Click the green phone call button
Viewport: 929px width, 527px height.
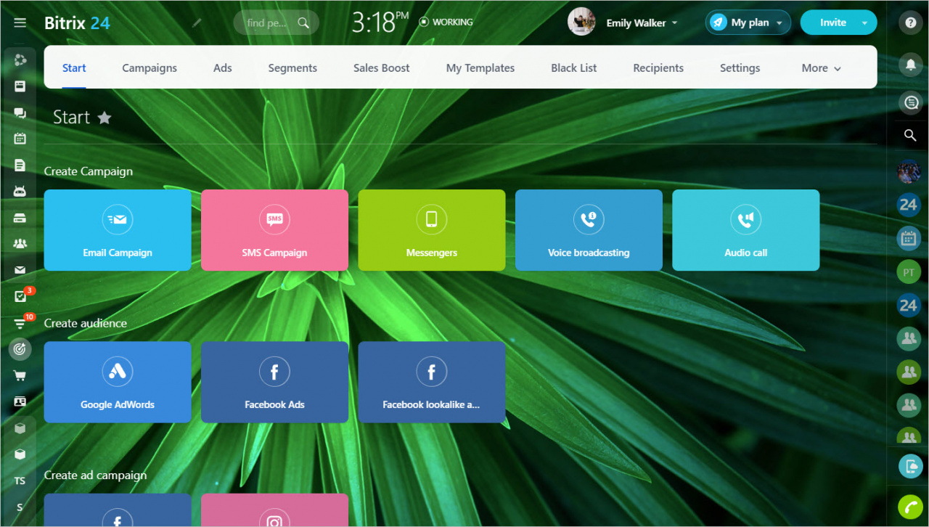(x=910, y=506)
